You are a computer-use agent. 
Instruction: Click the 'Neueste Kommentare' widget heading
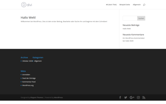(x=133, y=35)
